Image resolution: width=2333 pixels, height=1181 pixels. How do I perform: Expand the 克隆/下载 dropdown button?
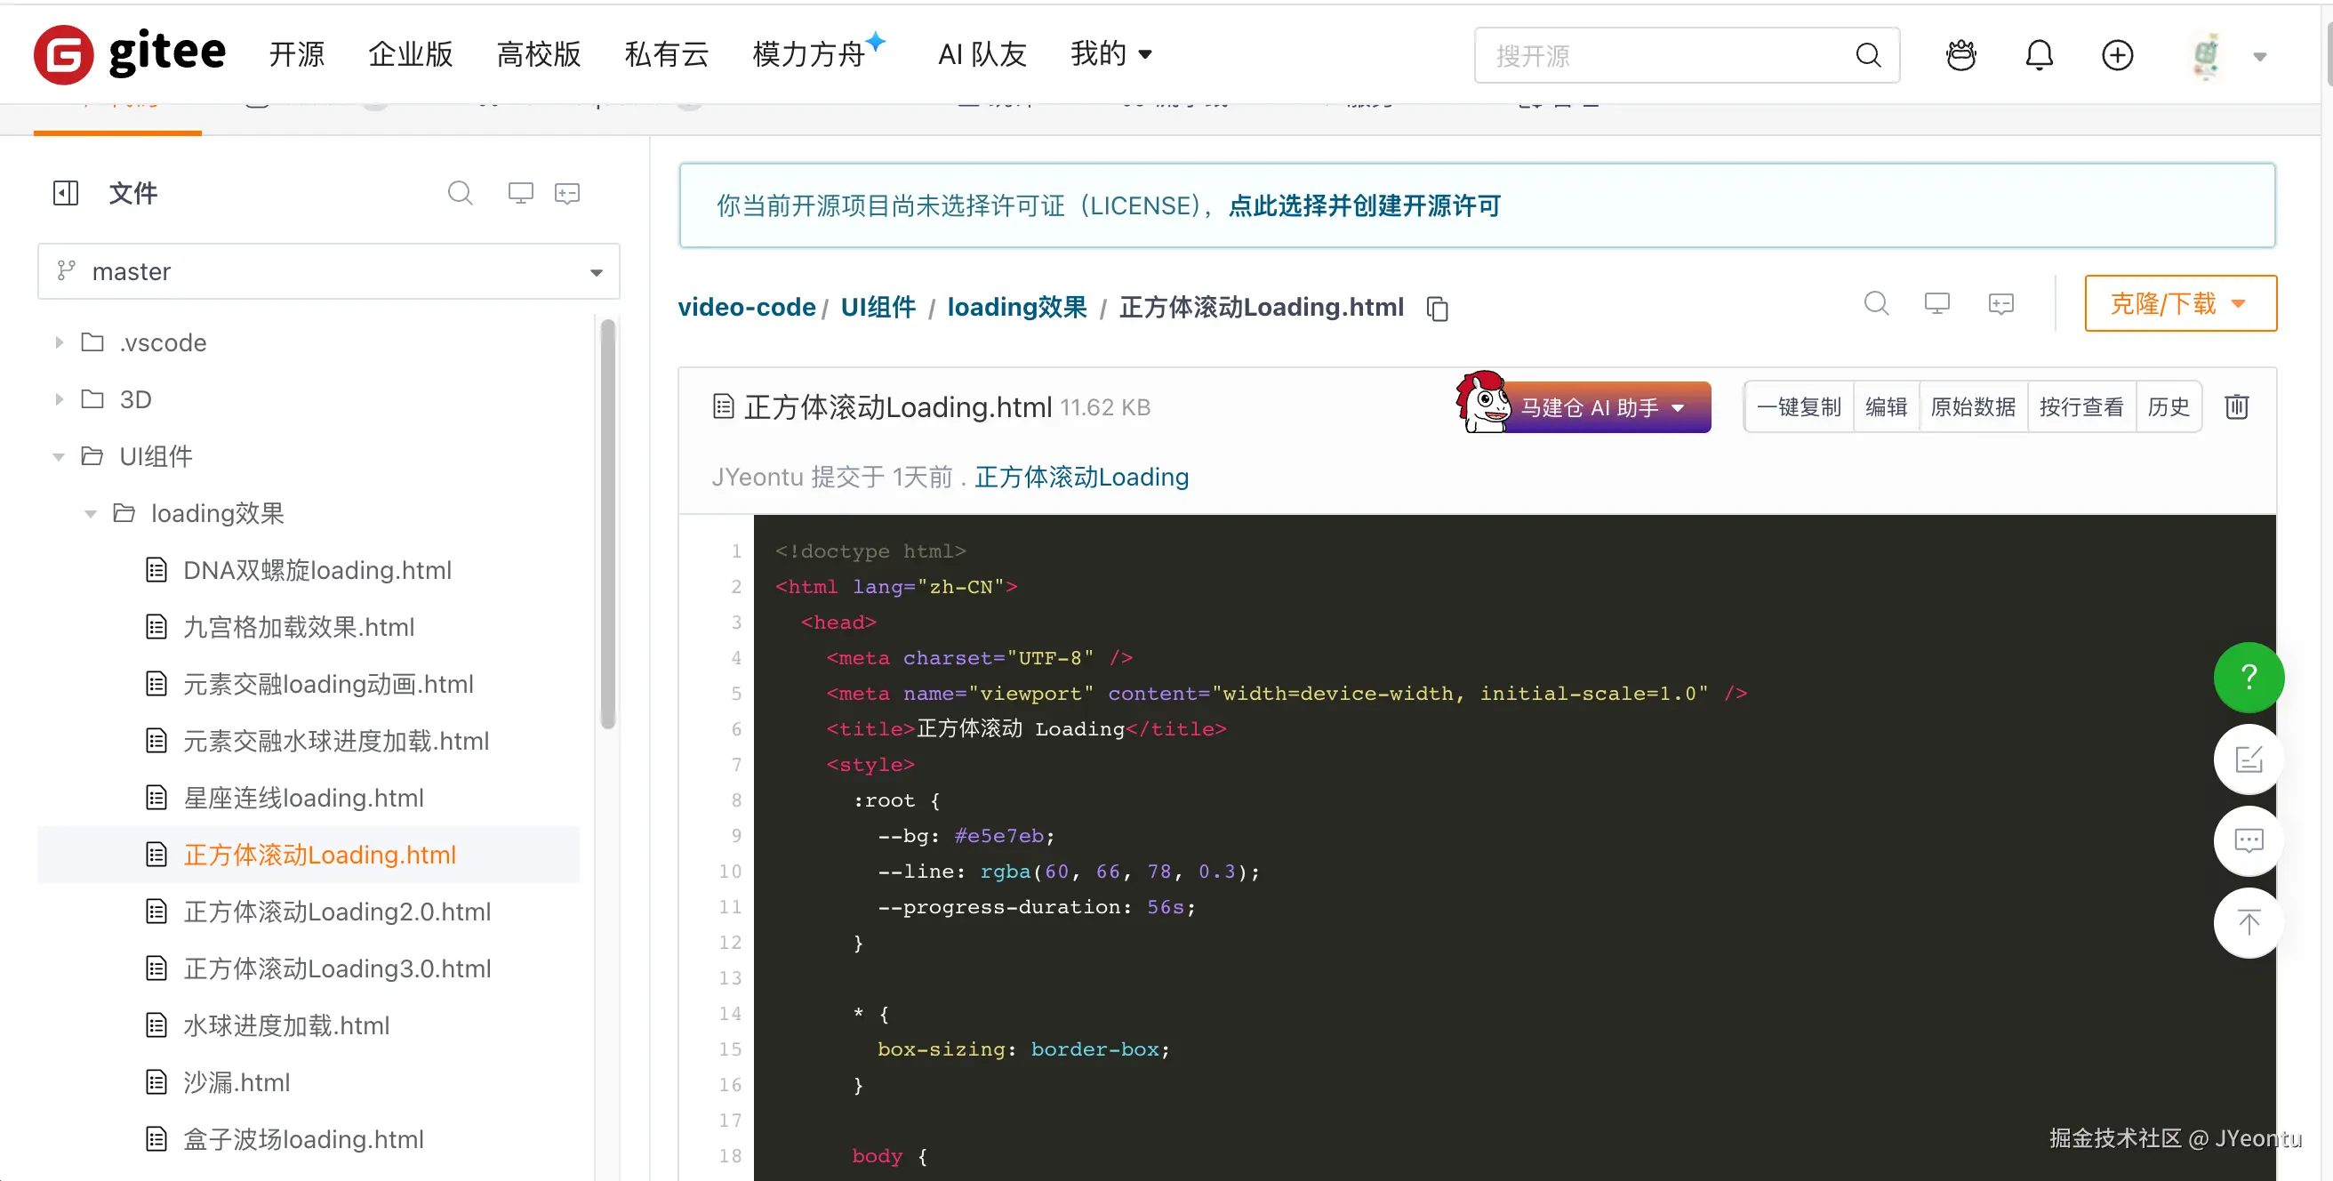(2180, 303)
